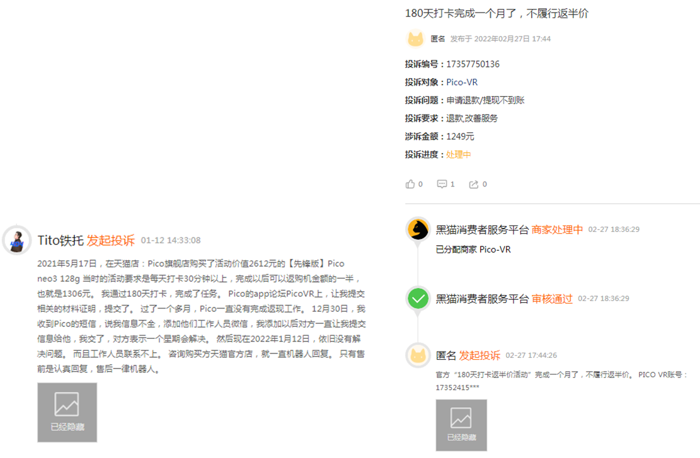The height and width of the screenshot is (458, 700).
Task: Click 匿名 author name near the title
Action: [438, 39]
